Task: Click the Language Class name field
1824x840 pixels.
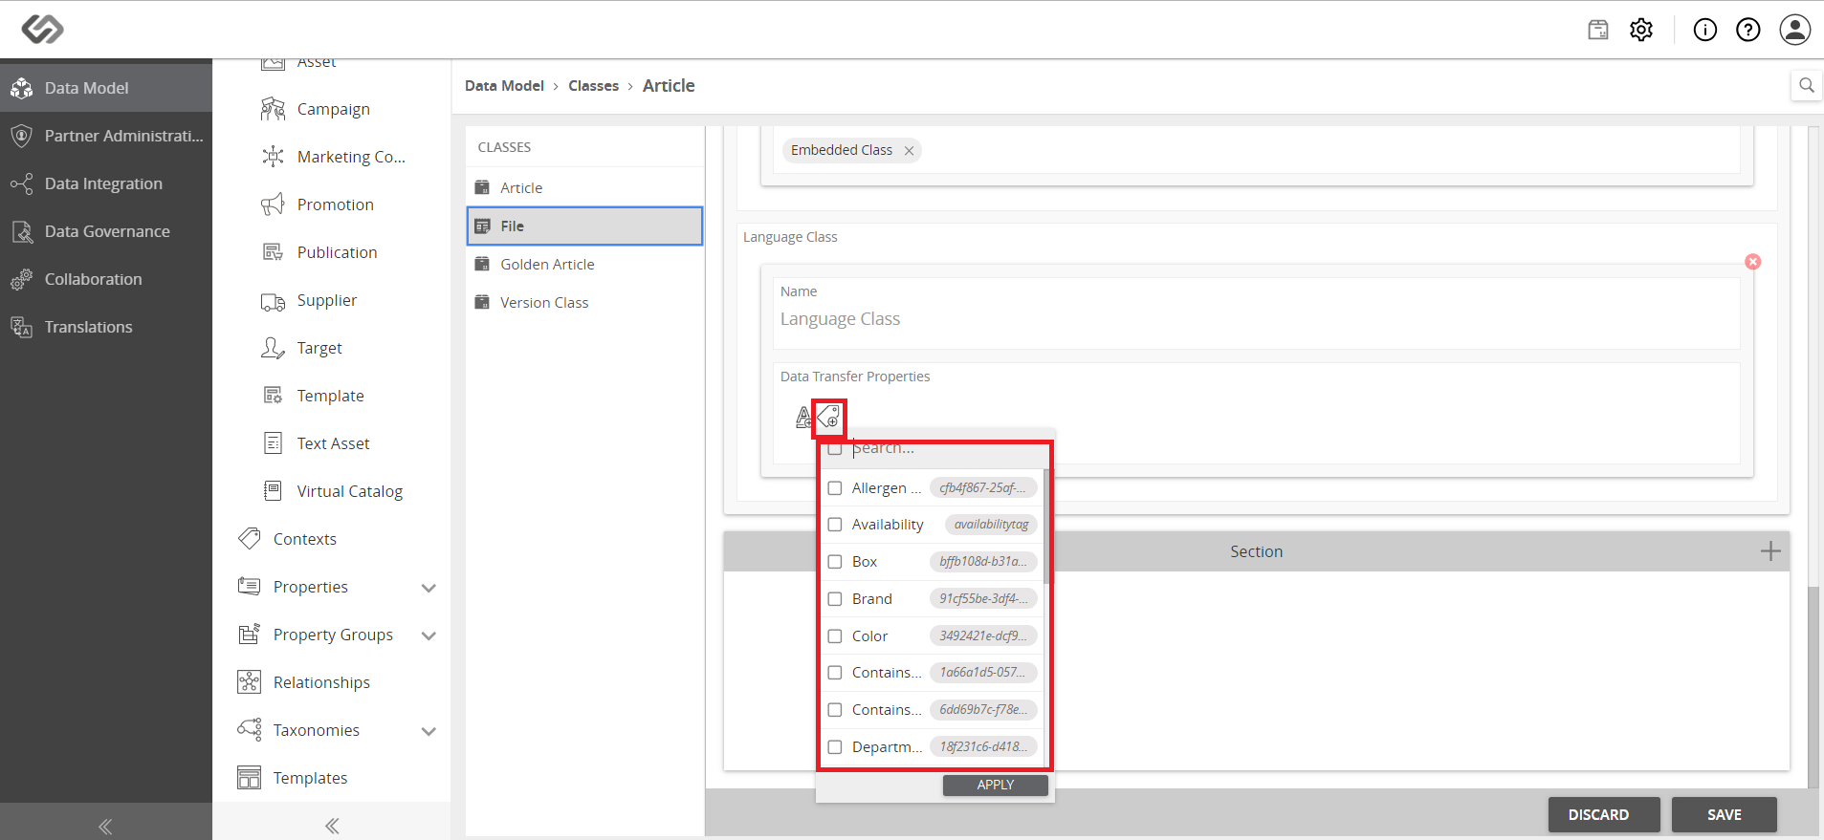Action: click(1256, 319)
